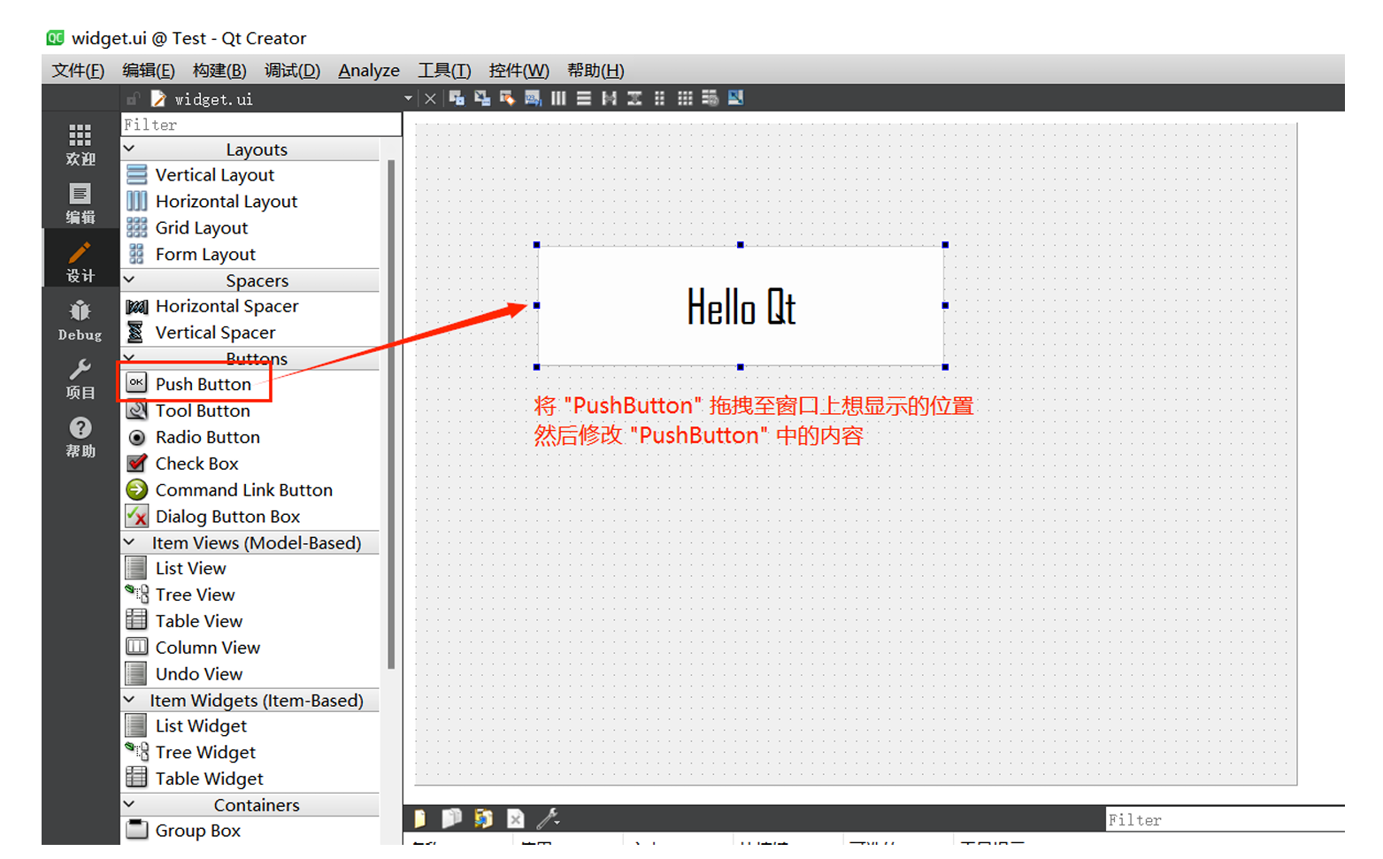
Task: Switch to 编辑 (Edit) mode
Action: [x=80, y=203]
